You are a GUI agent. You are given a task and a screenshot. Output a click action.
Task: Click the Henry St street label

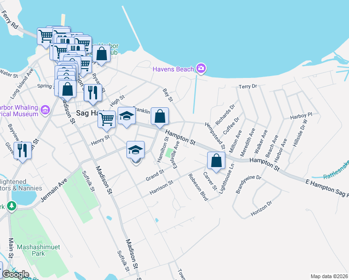(x=100, y=140)
